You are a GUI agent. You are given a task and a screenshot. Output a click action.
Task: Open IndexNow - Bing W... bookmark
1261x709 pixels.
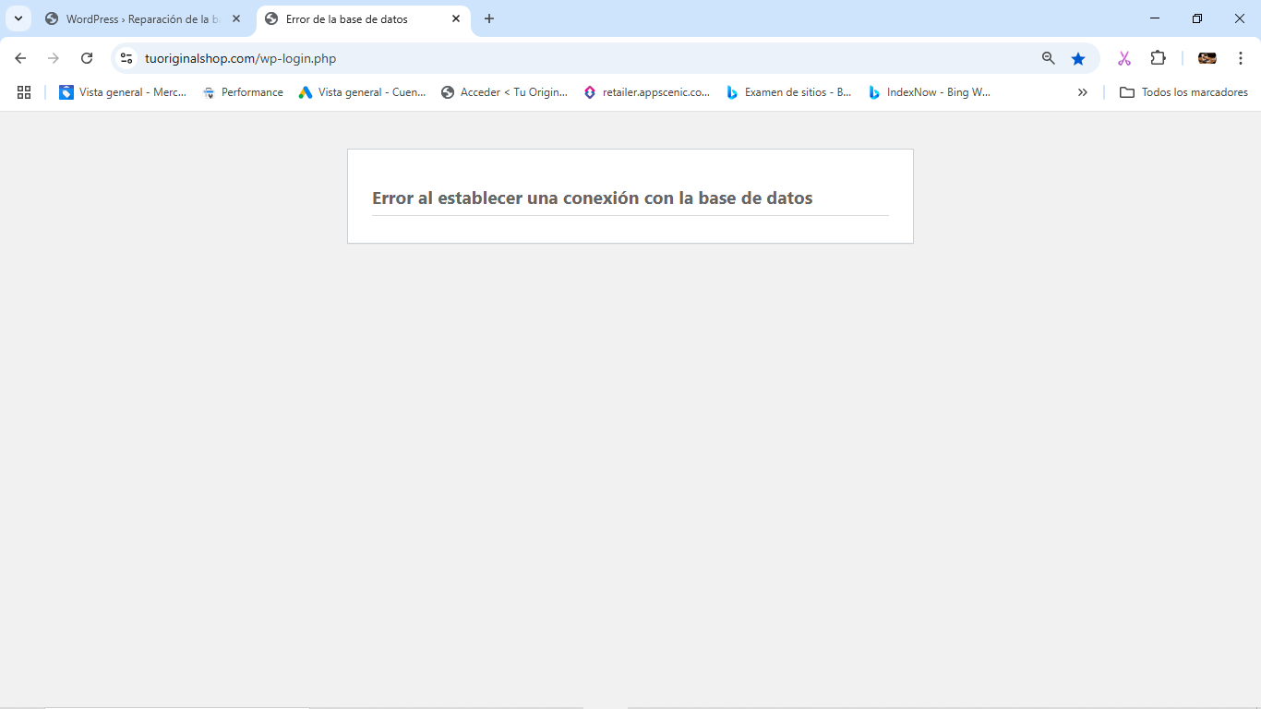(930, 92)
